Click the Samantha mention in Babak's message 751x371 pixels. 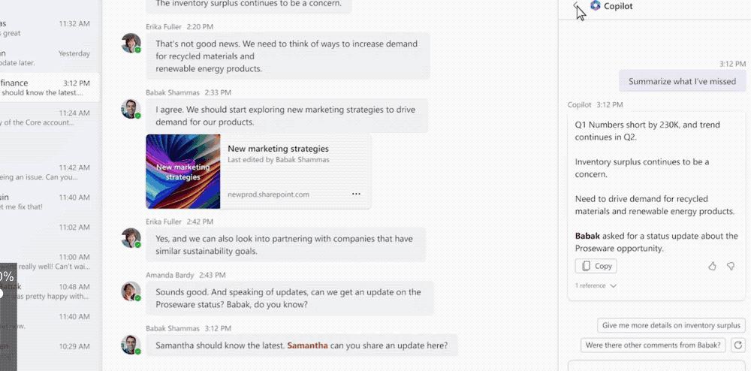tap(307, 345)
